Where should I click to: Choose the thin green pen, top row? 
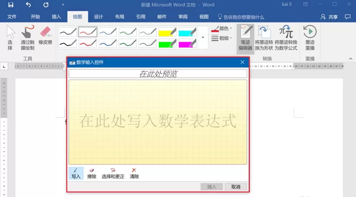(127, 32)
